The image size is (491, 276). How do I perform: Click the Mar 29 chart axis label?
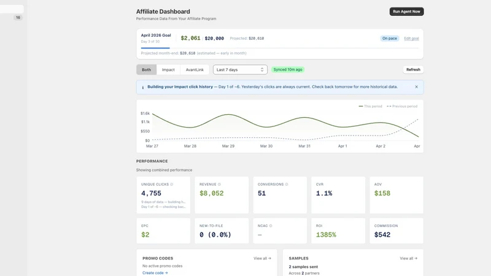click(228, 146)
